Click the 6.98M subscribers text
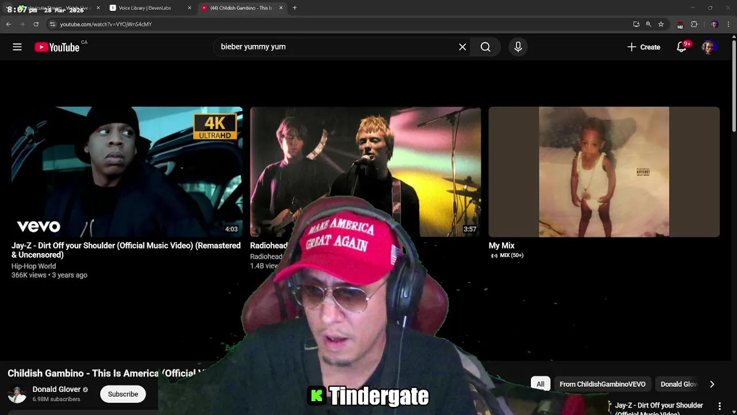 [x=56, y=399]
